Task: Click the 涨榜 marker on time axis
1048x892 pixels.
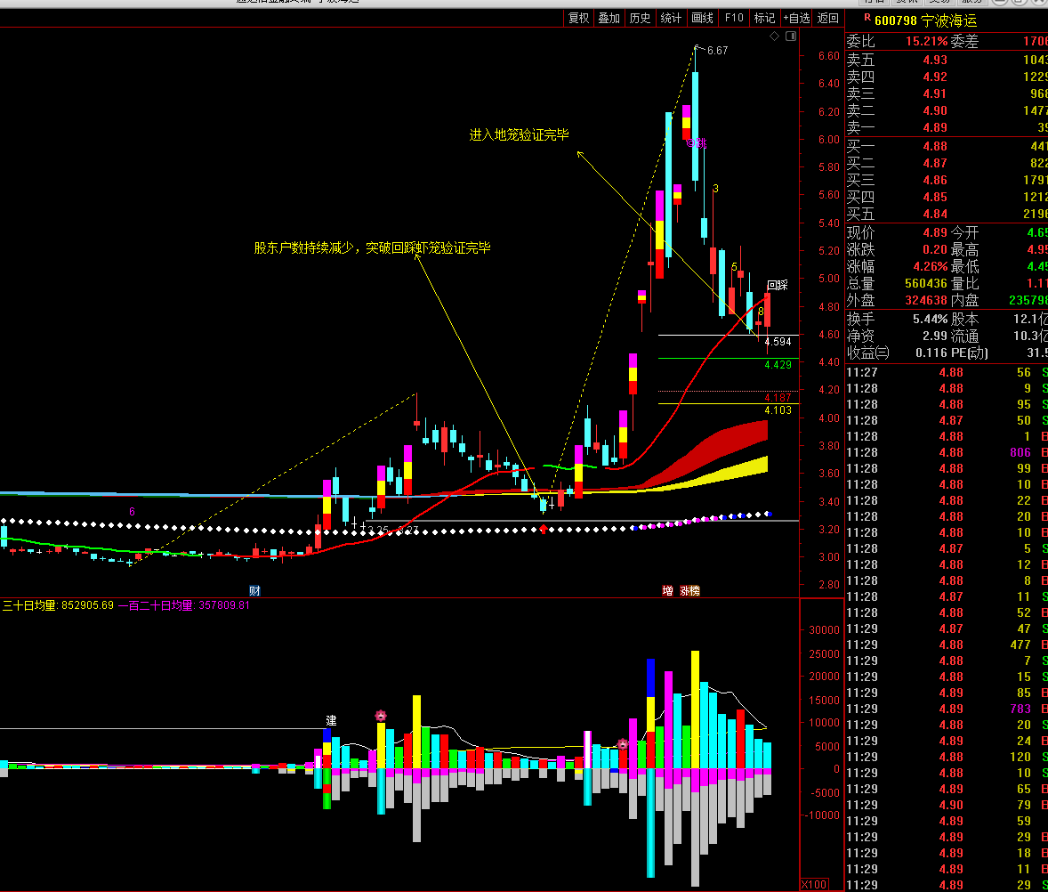Action: pos(689,590)
